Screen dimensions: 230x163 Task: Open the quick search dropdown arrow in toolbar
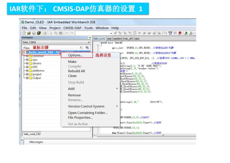click(x=111, y=33)
